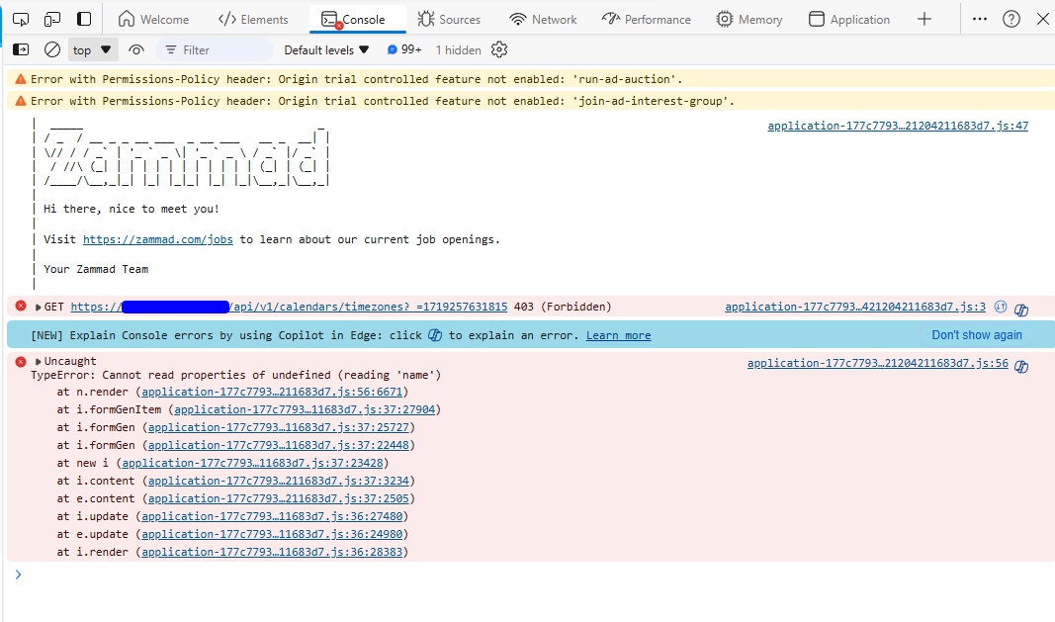Toggle device emulation icon
Screen dimensions: 1055x622
tap(51, 20)
